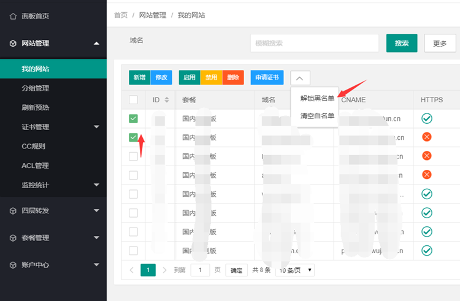Click the green HTTPS checkmark in first row

coord(427,118)
